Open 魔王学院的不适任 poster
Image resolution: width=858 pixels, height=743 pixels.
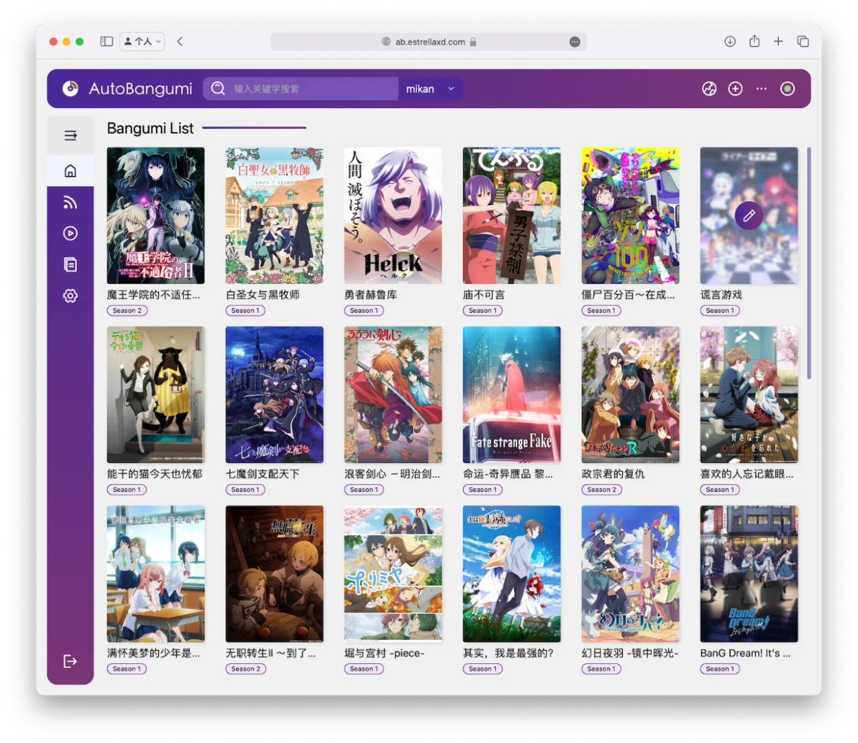tap(155, 215)
